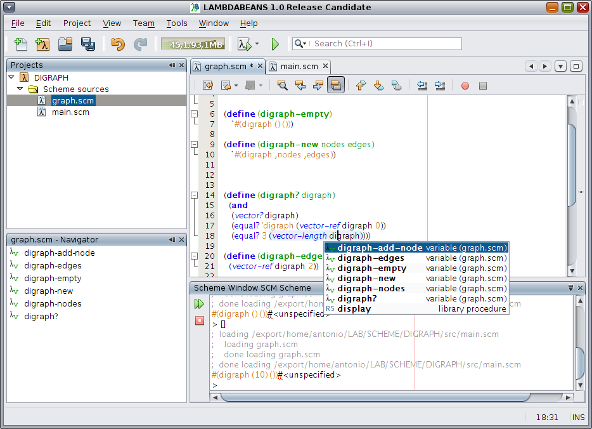Open the Help menu
The image size is (592, 429).
[249, 23]
